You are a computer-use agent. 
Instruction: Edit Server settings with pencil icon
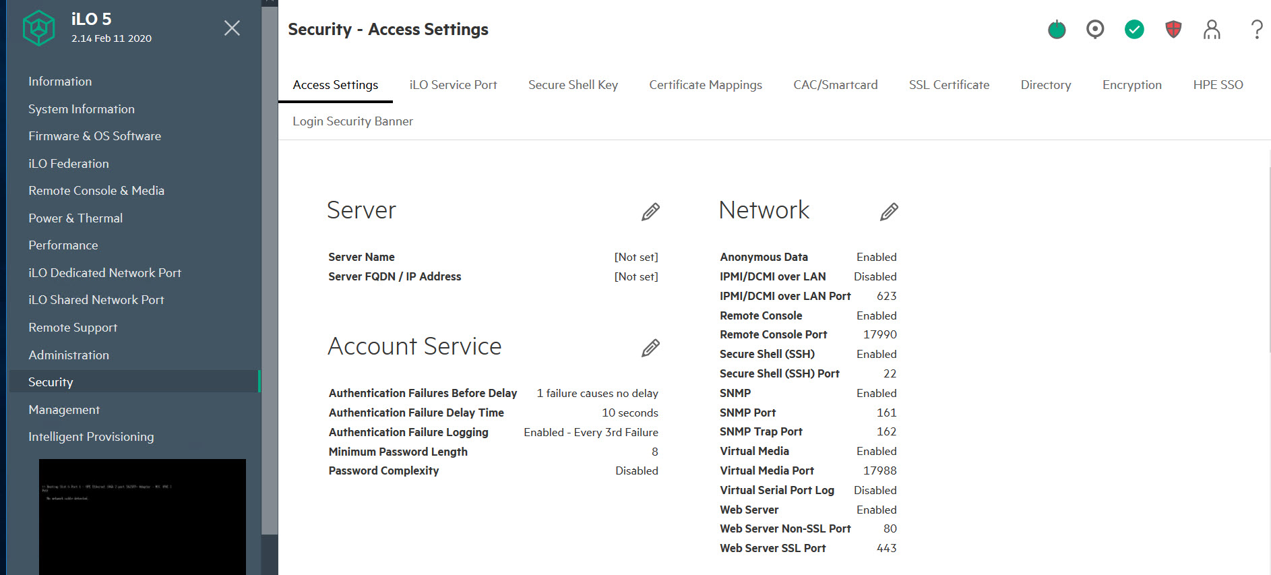650,212
